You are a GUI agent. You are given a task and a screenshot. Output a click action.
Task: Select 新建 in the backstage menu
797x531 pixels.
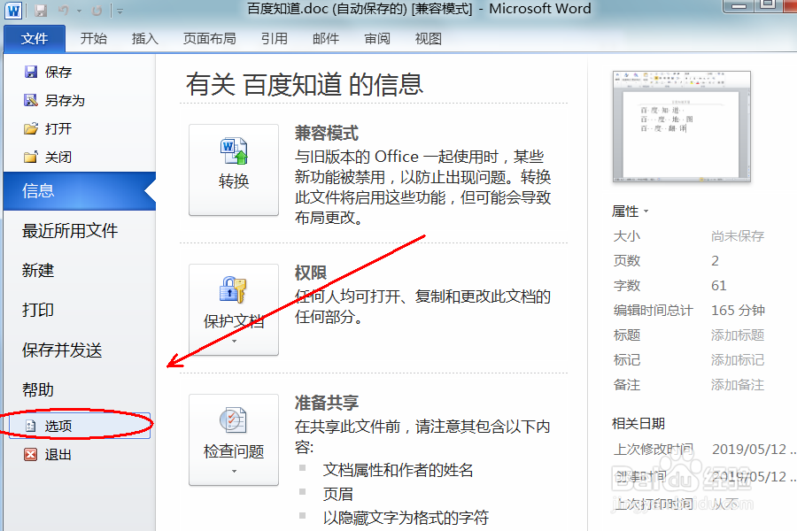tap(37, 270)
